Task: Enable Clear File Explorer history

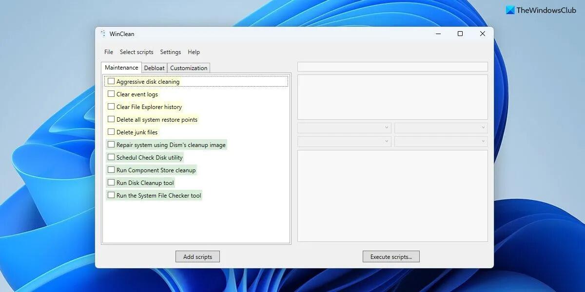Action: point(111,106)
